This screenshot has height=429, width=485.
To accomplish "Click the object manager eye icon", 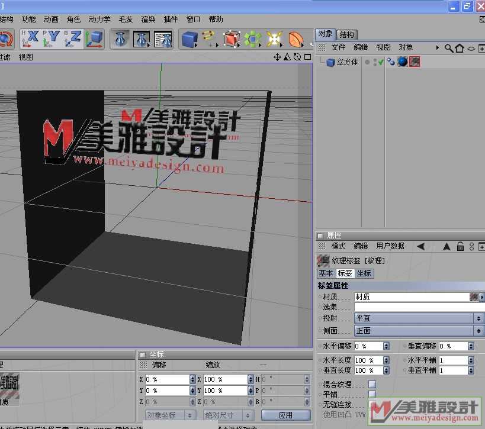I will tap(471, 49).
